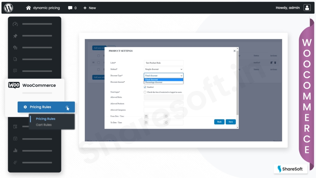316x178 pixels.
Task: Open the New menu in admin bar
Action: [x=90, y=8]
